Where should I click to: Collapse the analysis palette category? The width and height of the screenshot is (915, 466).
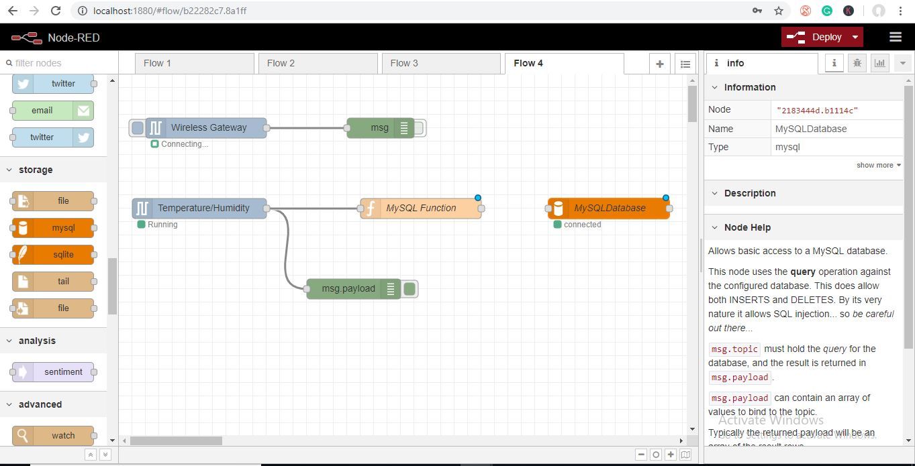[54, 341]
